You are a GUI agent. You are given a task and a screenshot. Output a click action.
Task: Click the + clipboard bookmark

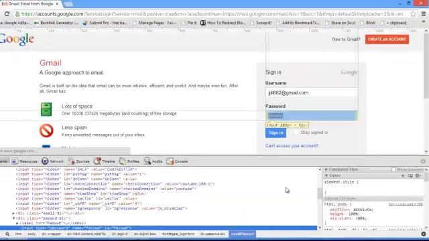point(393,23)
